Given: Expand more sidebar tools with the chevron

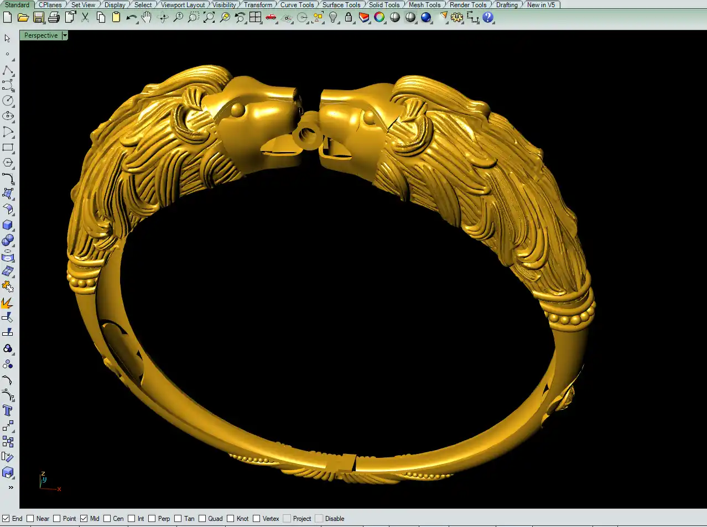Looking at the screenshot, I should [x=10, y=487].
